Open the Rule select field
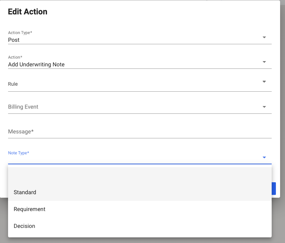 [x=133, y=84]
